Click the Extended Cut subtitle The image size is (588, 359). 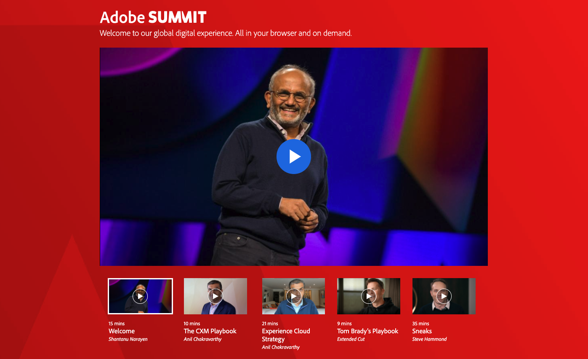[x=351, y=339]
